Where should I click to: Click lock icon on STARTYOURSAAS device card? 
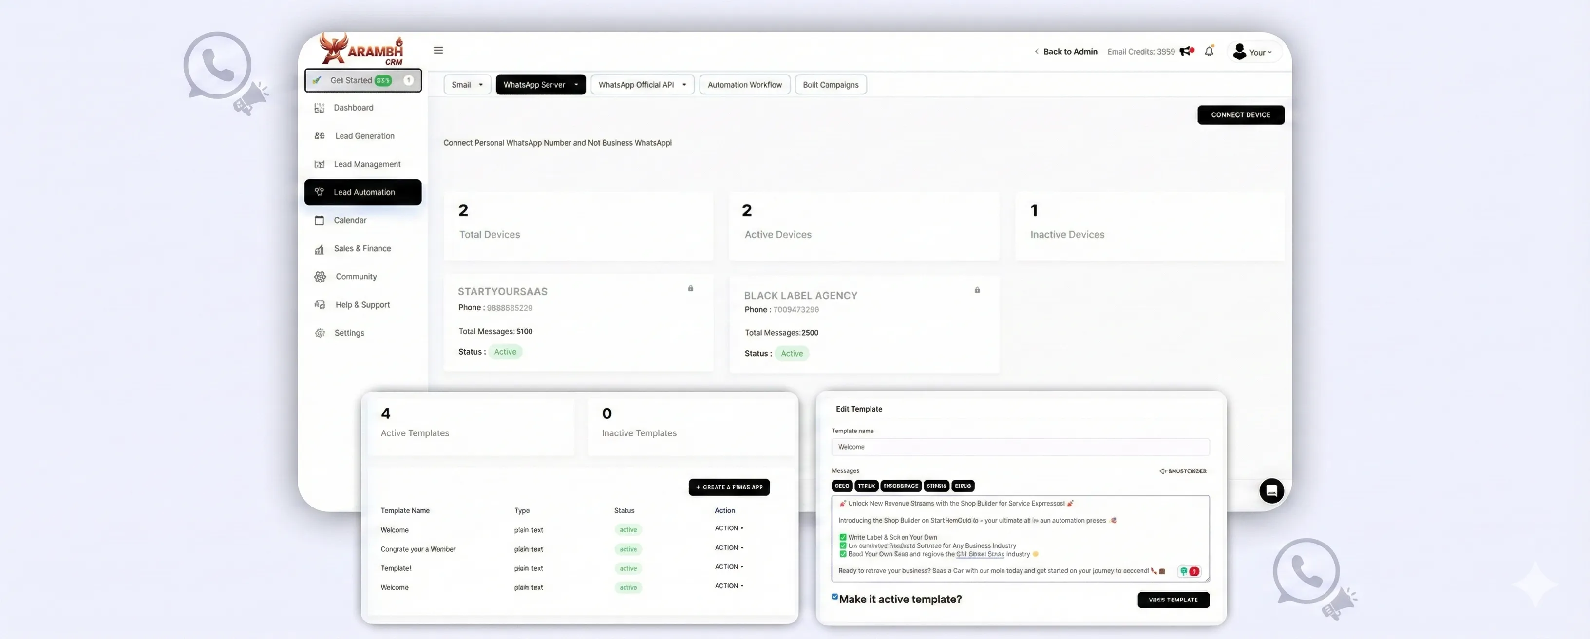691,288
